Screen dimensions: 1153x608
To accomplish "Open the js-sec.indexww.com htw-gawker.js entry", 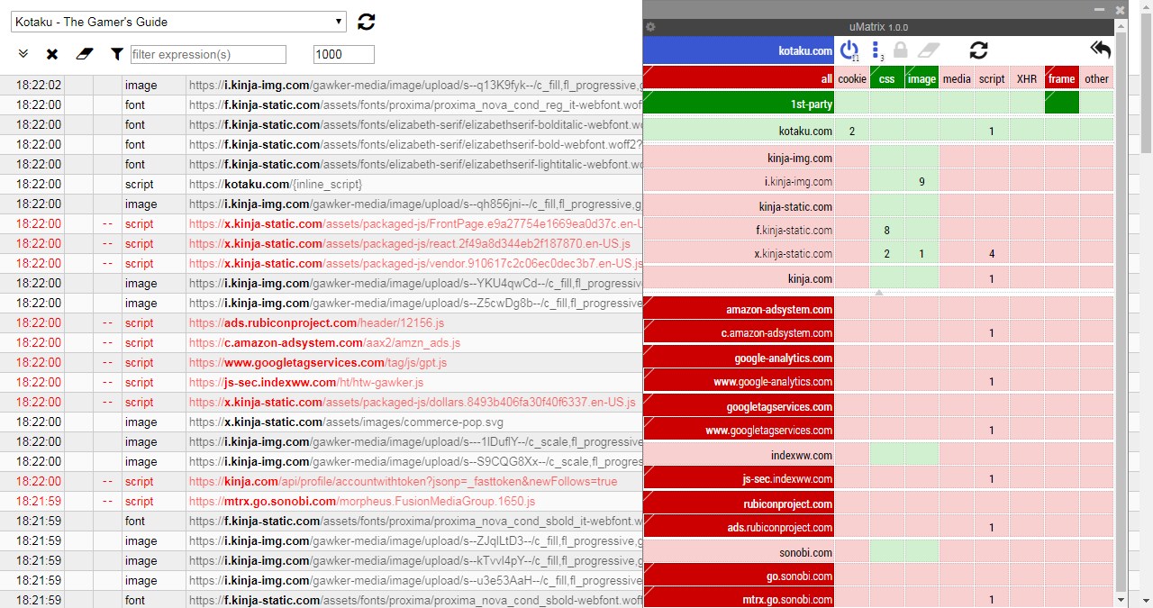I will (306, 382).
